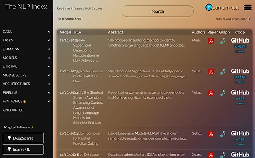Expand the MODELS sidebar category
The width and height of the screenshot is (255, 158).
[x=26, y=58]
